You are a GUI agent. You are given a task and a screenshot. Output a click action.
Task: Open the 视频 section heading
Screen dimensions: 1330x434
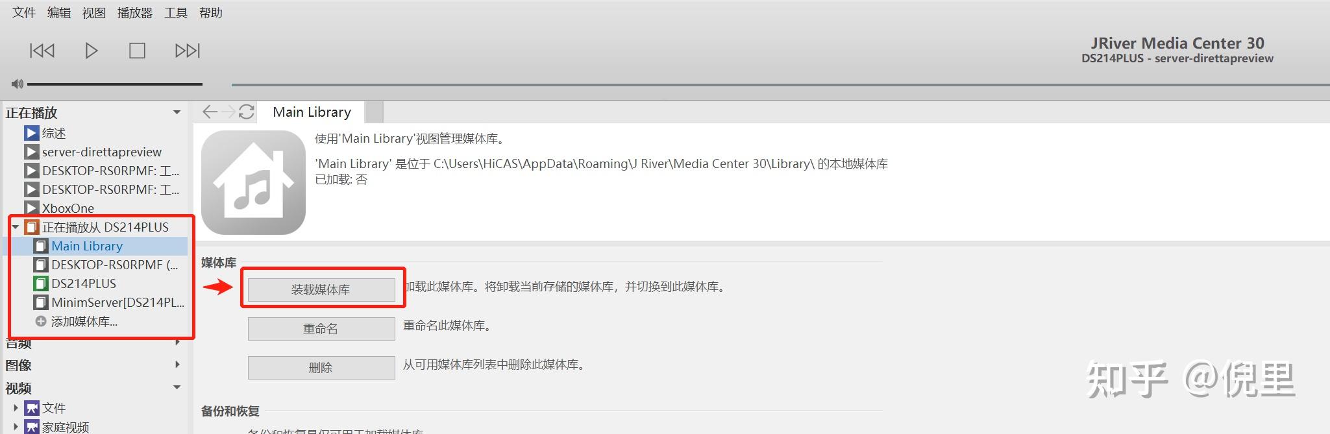[19, 388]
